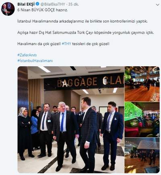This screenshot has width=161, height=175.
Task: Open the Bilal EKŞİ display name
Action: [x=26, y=4]
